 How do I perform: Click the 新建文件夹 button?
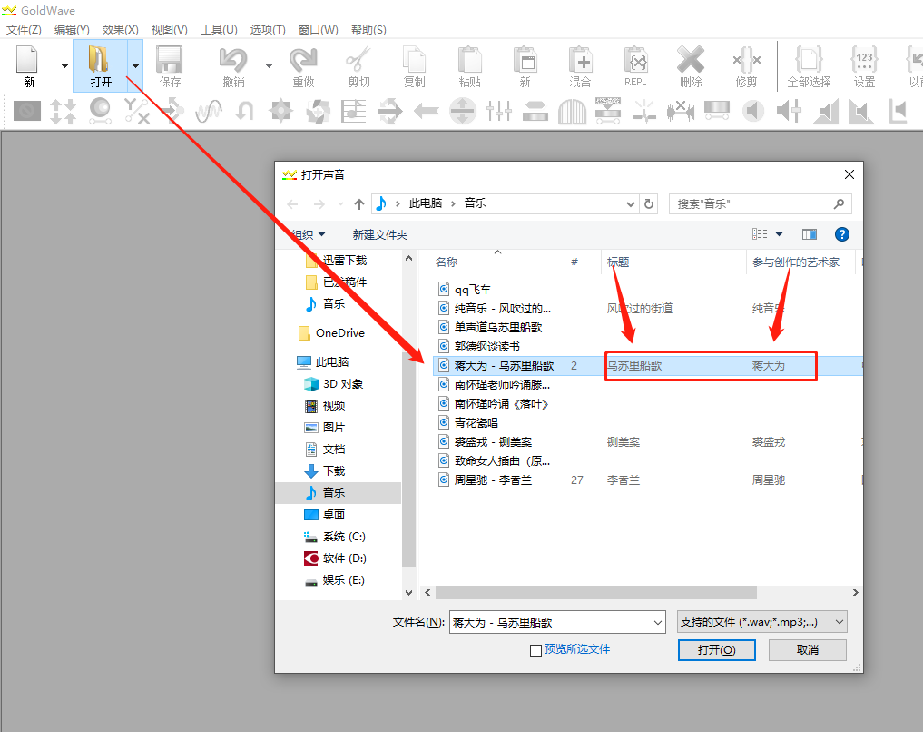coord(379,235)
